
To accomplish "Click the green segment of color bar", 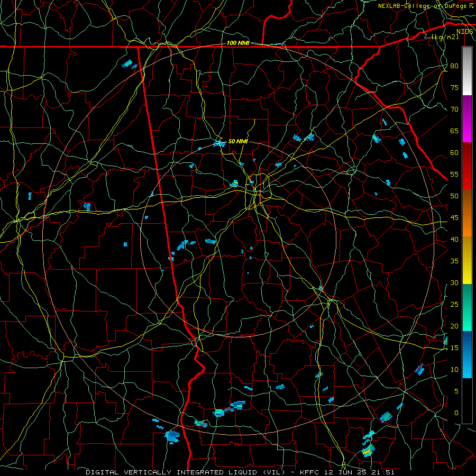I will coord(467,307).
